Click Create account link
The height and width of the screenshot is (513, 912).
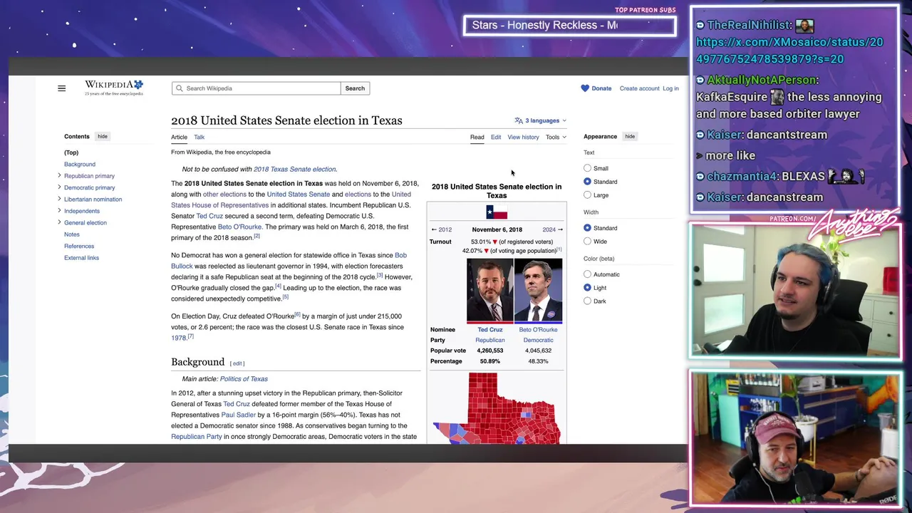pos(639,88)
